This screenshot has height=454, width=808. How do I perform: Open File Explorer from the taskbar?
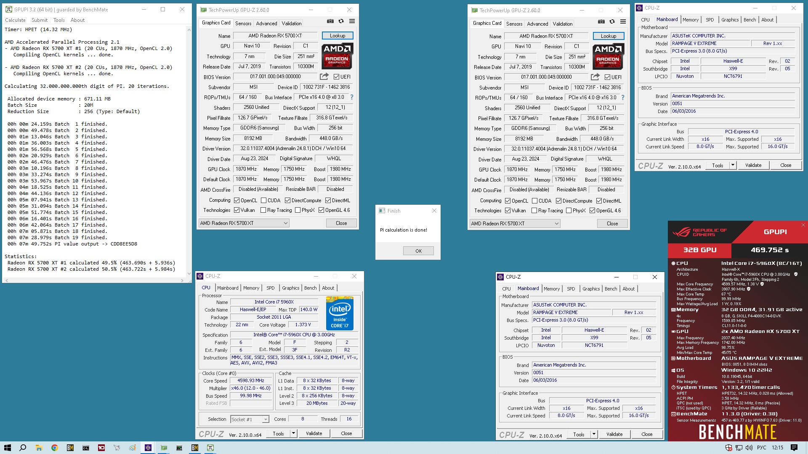tap(39, 448)
